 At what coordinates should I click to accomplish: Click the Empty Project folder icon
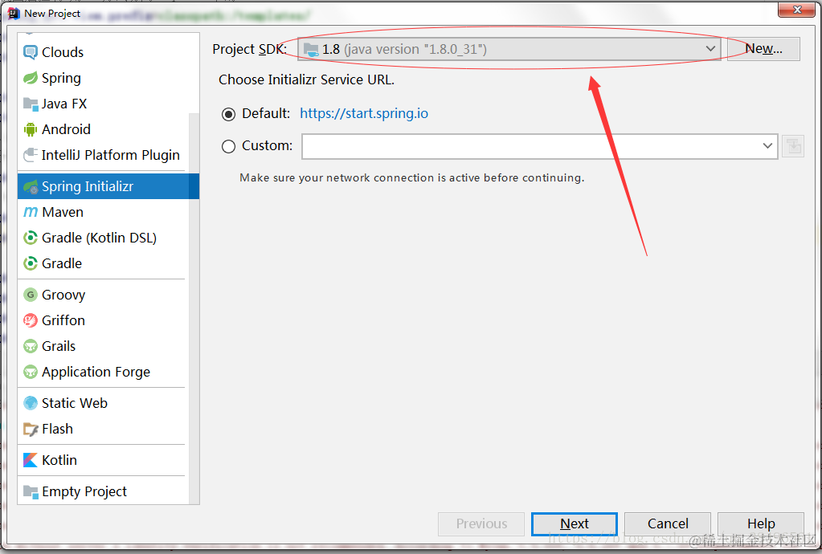31,491
